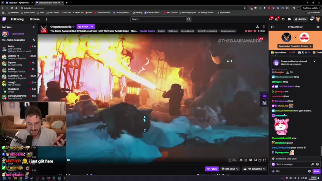Image resolution: width=322 pixels, height=181 pixels.
Task: Click the search magnifier button
Action: click(x=189, y=19)
